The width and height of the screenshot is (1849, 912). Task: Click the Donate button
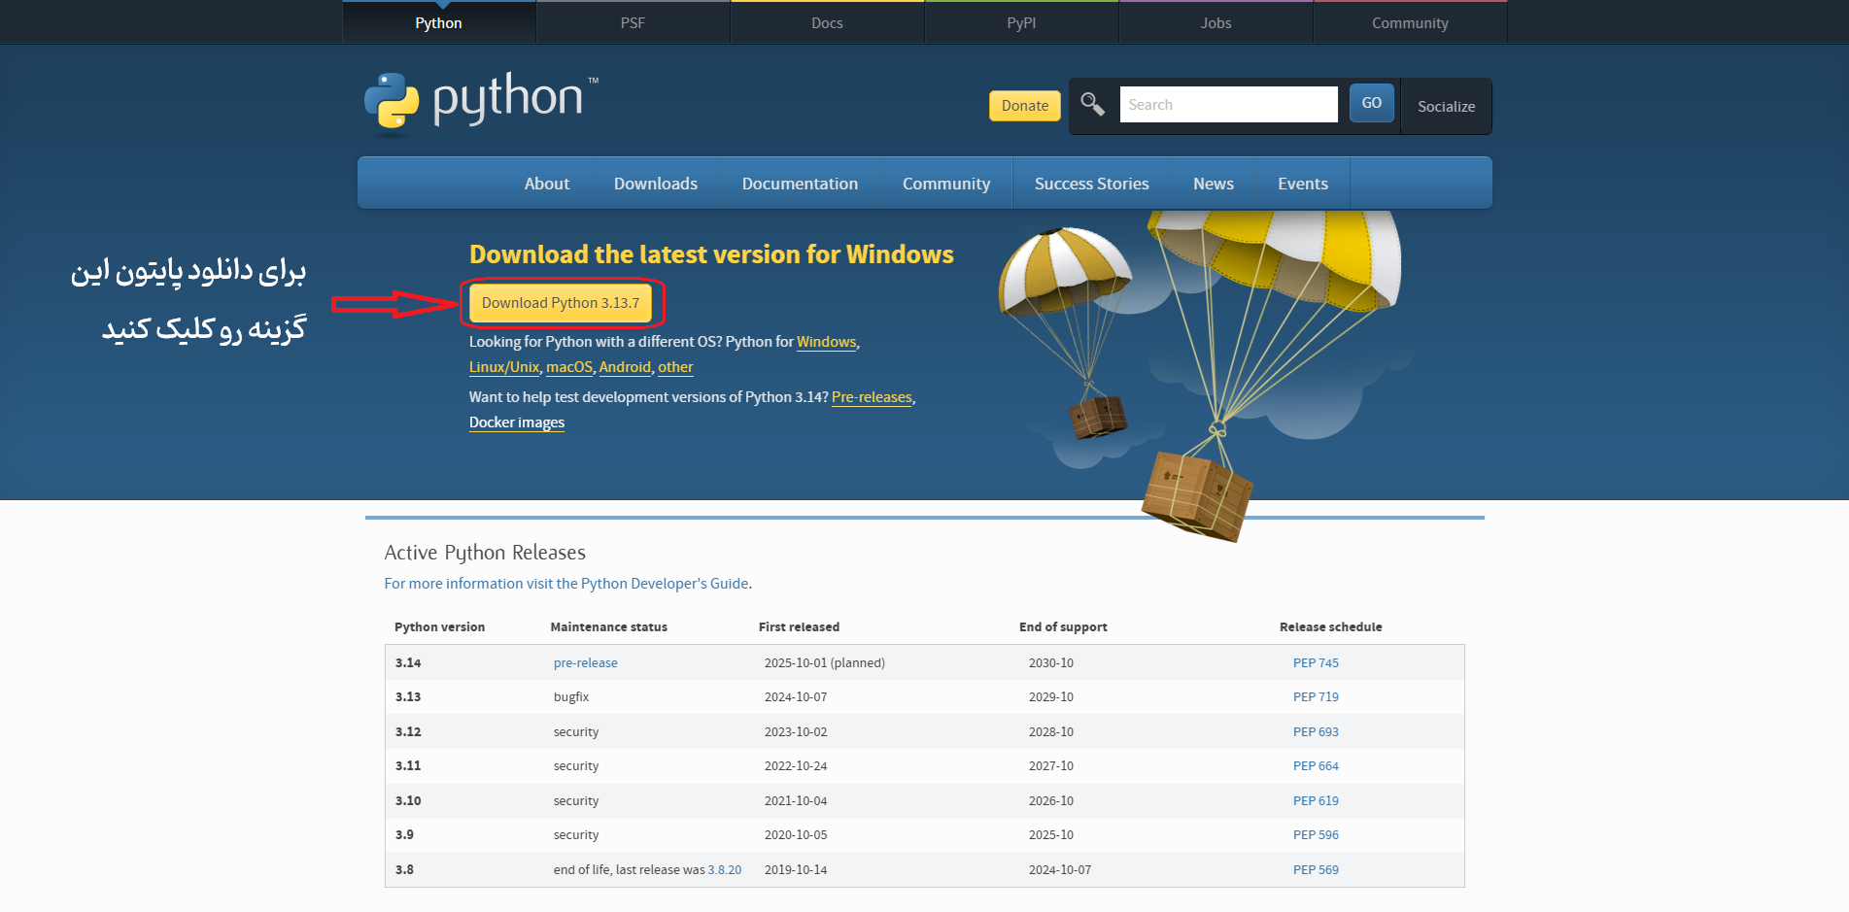pos(1024,106)
